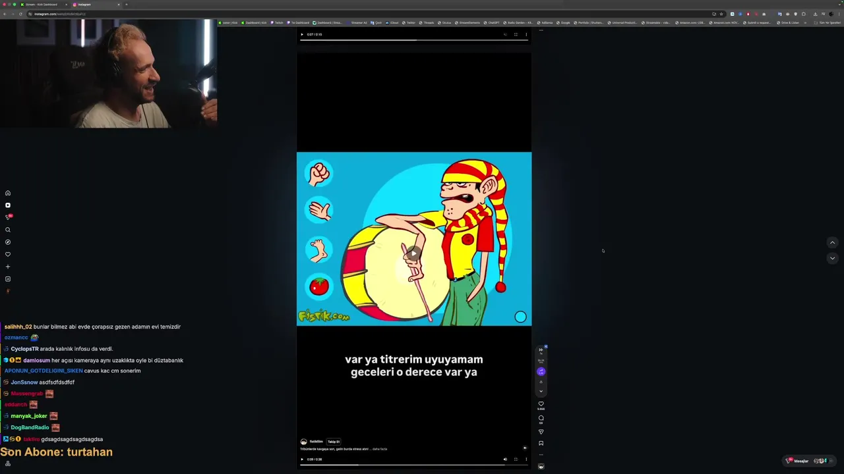
Task: Open the Oculus bookmark
Action: click(x=444, y=22)
